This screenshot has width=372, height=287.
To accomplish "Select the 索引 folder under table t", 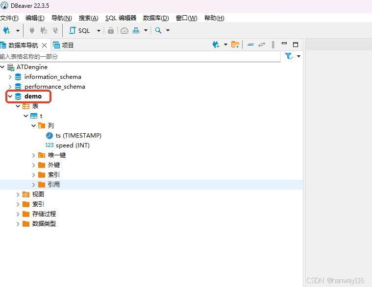I will tap(54, 175).
